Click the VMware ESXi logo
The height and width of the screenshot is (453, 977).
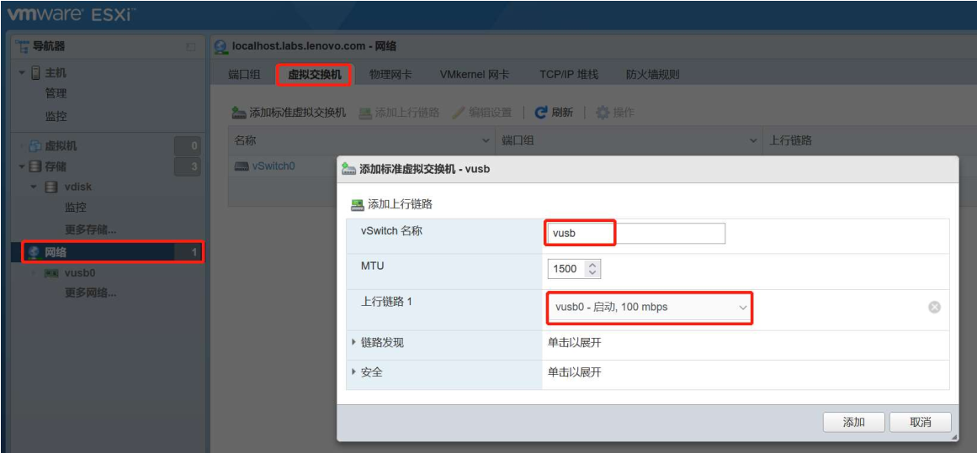pyautogui.click(x=72, y=14)
